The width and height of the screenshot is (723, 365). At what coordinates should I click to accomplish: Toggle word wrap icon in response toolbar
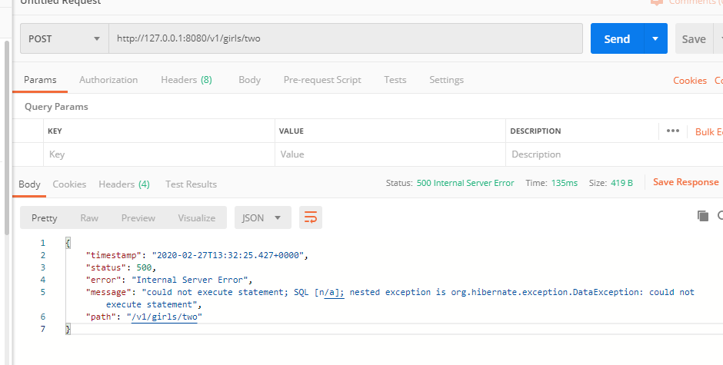pos(310,217)
